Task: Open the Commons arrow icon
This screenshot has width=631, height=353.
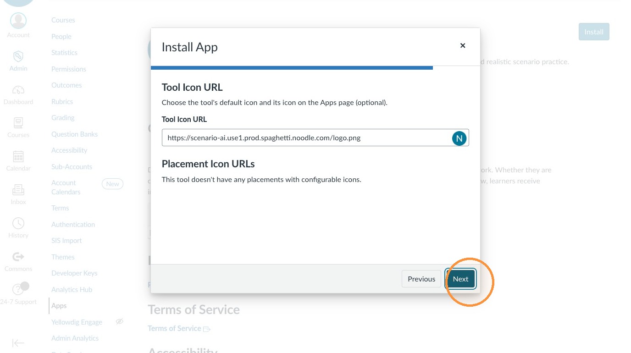Action: 18,257
